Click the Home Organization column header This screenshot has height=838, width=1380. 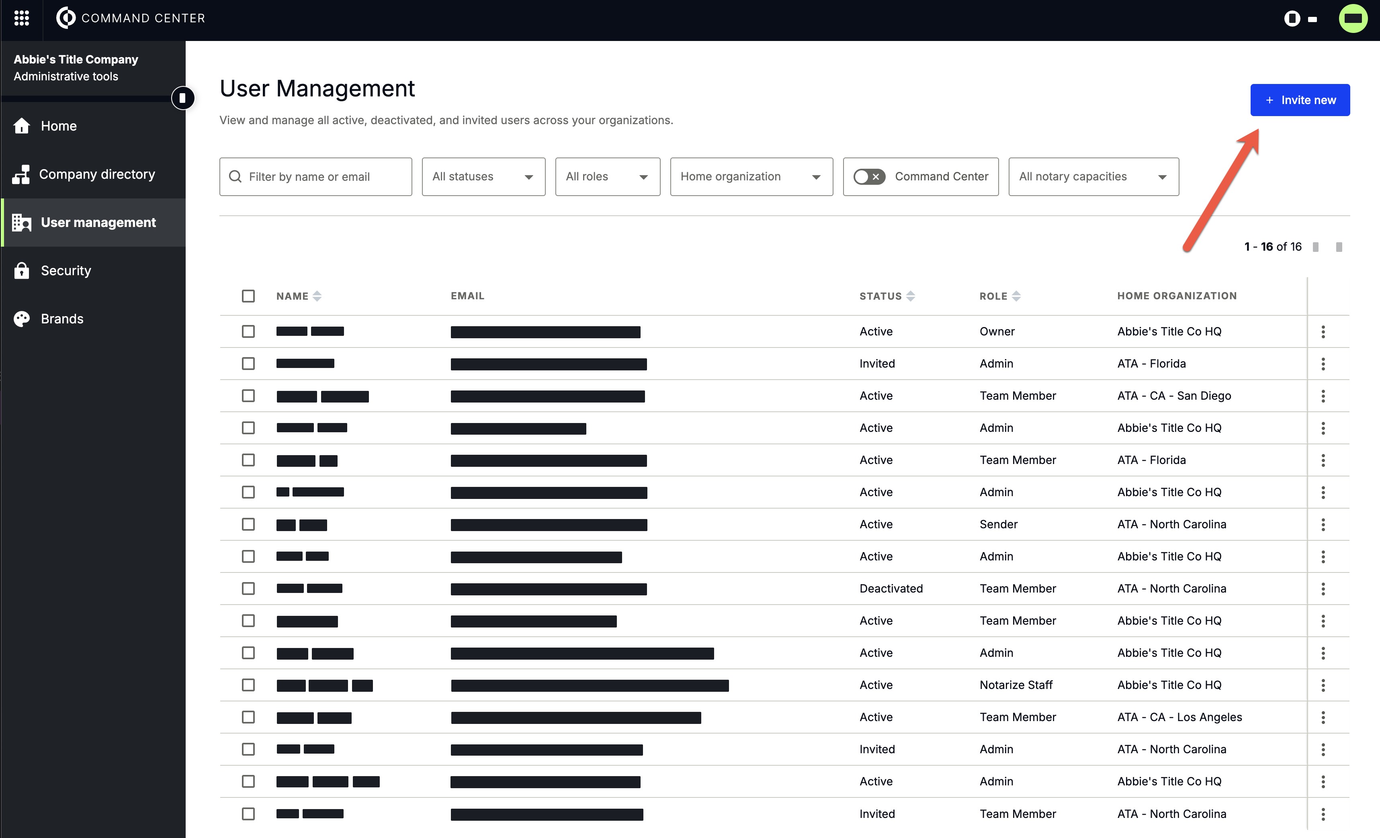tap(1177, 296)
